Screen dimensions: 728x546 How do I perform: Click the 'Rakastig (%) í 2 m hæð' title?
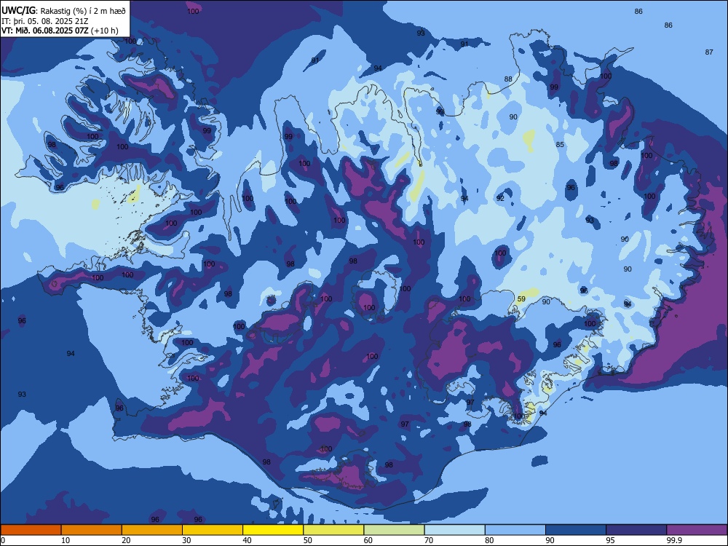pos(83,11)
